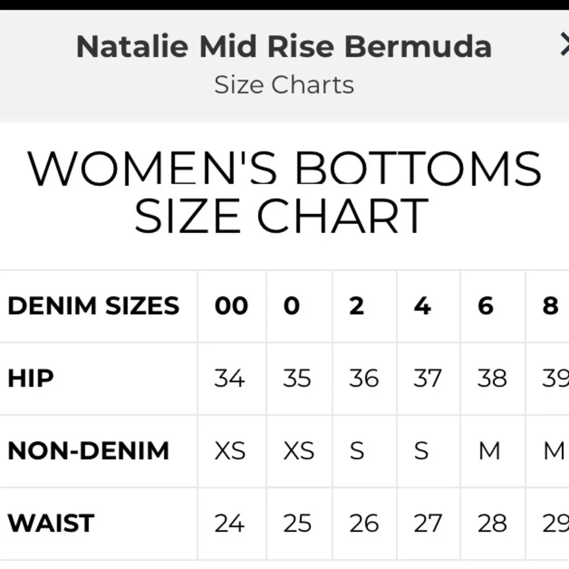Click the hip measurement 38 cell

(492, 378)
